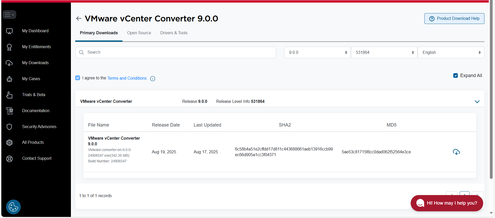Uncheck the Terms and Conditions agreement checkbox
Viewport: 495px width, 218px height.
(78, 78)
